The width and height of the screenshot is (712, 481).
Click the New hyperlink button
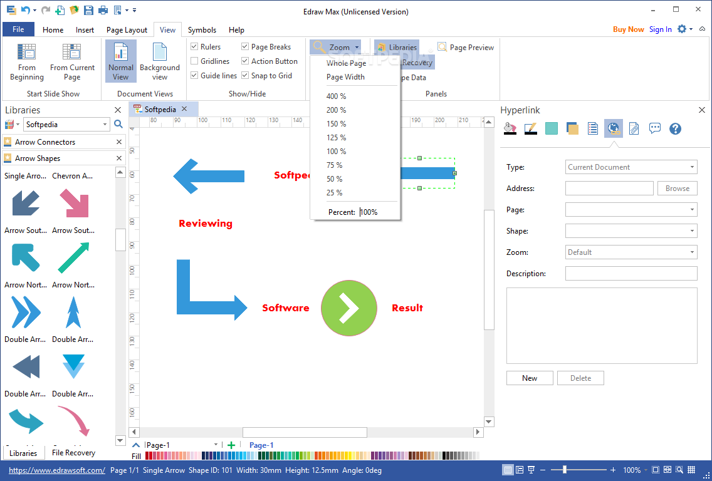(x=530, y=378)
